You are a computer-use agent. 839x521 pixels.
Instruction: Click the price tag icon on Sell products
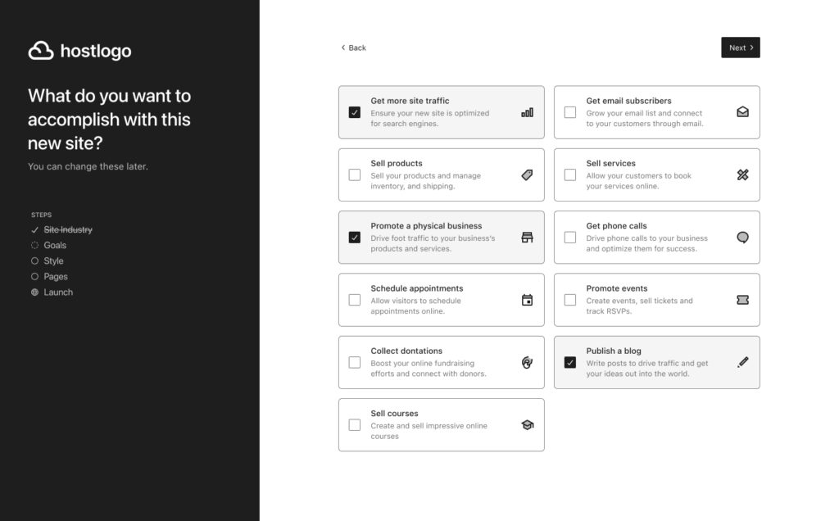pos(527,175)
